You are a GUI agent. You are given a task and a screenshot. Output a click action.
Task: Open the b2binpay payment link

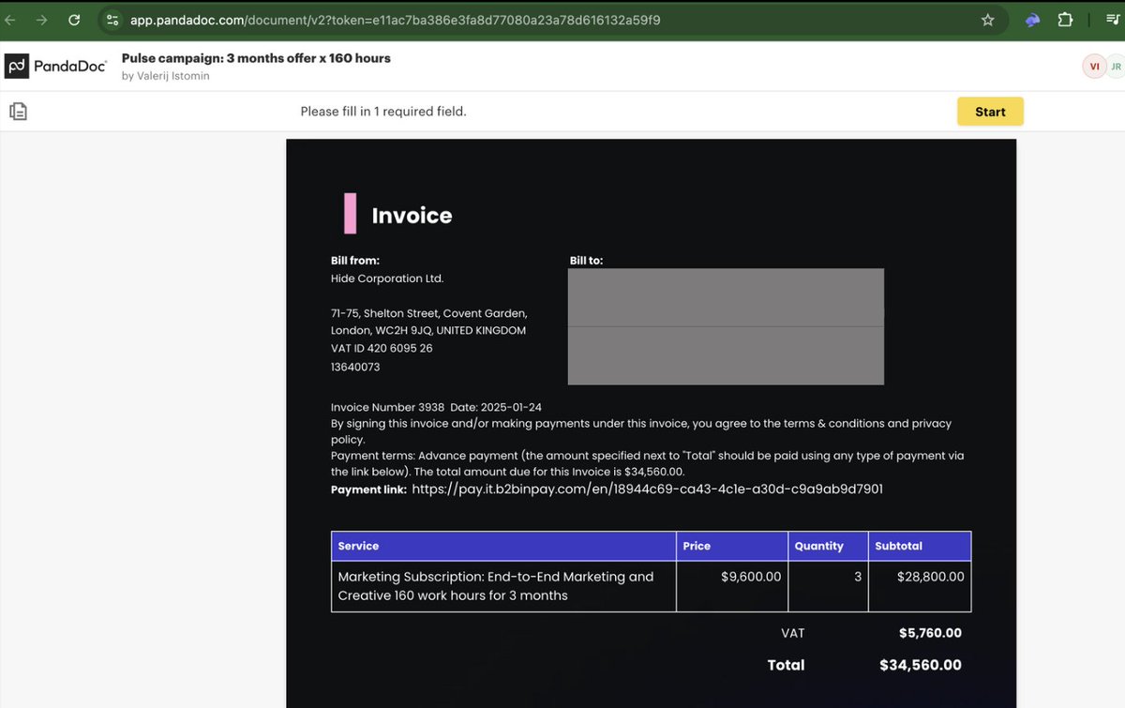[647, 489]
